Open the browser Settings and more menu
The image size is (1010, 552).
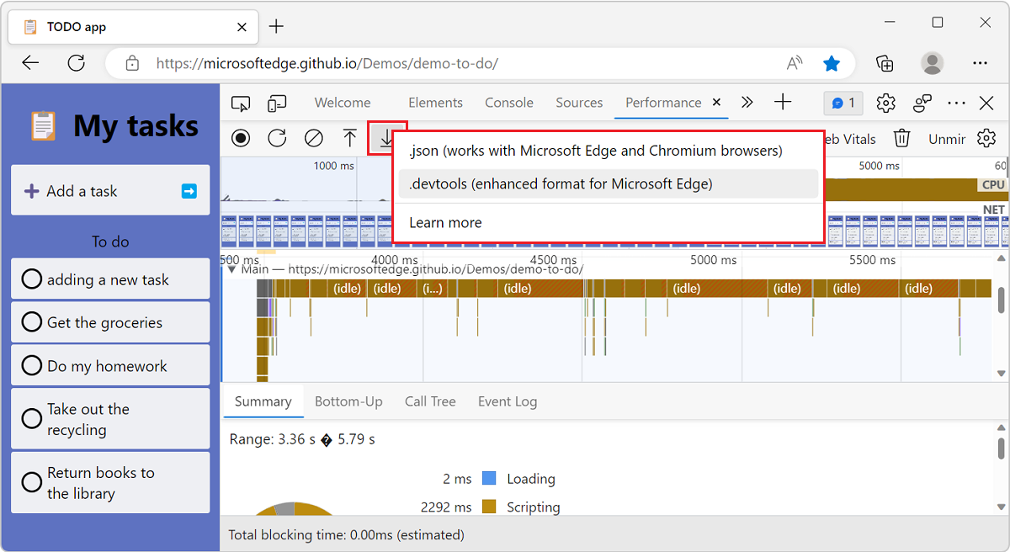point(980,63)
